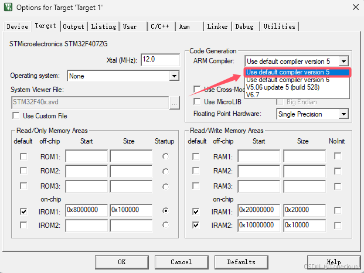
Task: Click the RAM1 Start field
Action: (x=259, y=156)
